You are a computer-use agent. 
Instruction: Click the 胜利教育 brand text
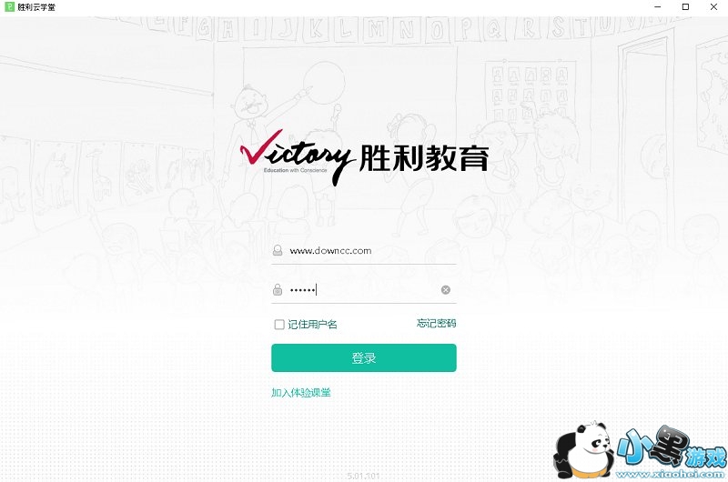(424, 158)
